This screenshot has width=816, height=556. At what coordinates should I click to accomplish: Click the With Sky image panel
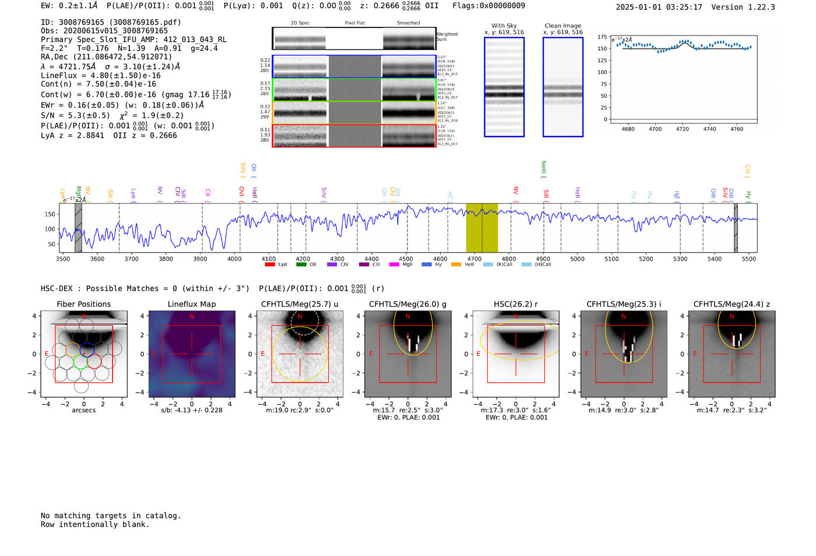pos(504,87)
